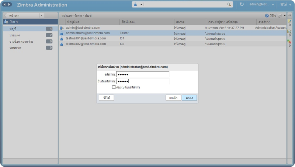Click the ยืนยันรหัสผ่าน confirm password field
The width and height of the screenshot is (295, 167).
[143, 81]
